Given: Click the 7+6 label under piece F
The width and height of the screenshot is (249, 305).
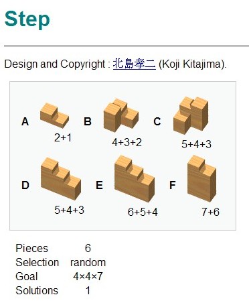Looking at the screenshot, I should (210, 212).
